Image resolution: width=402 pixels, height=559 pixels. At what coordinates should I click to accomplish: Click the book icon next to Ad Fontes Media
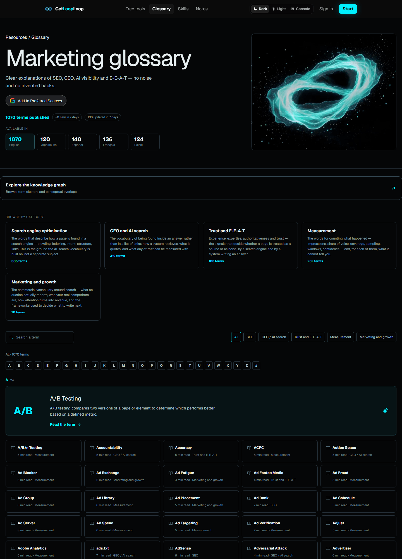(x=249, y=473)
